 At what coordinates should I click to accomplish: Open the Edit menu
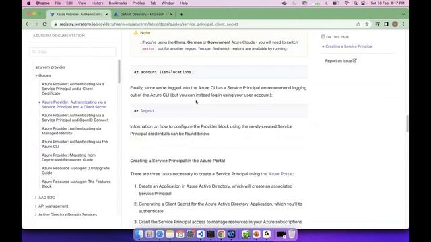pyautogui.click(x=69, y=3)
